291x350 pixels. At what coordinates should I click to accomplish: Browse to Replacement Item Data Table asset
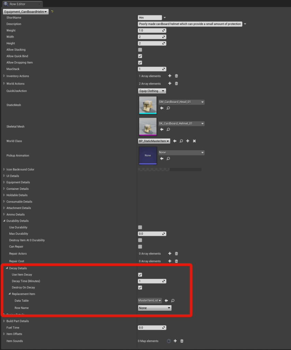click(x=173, y=301)
